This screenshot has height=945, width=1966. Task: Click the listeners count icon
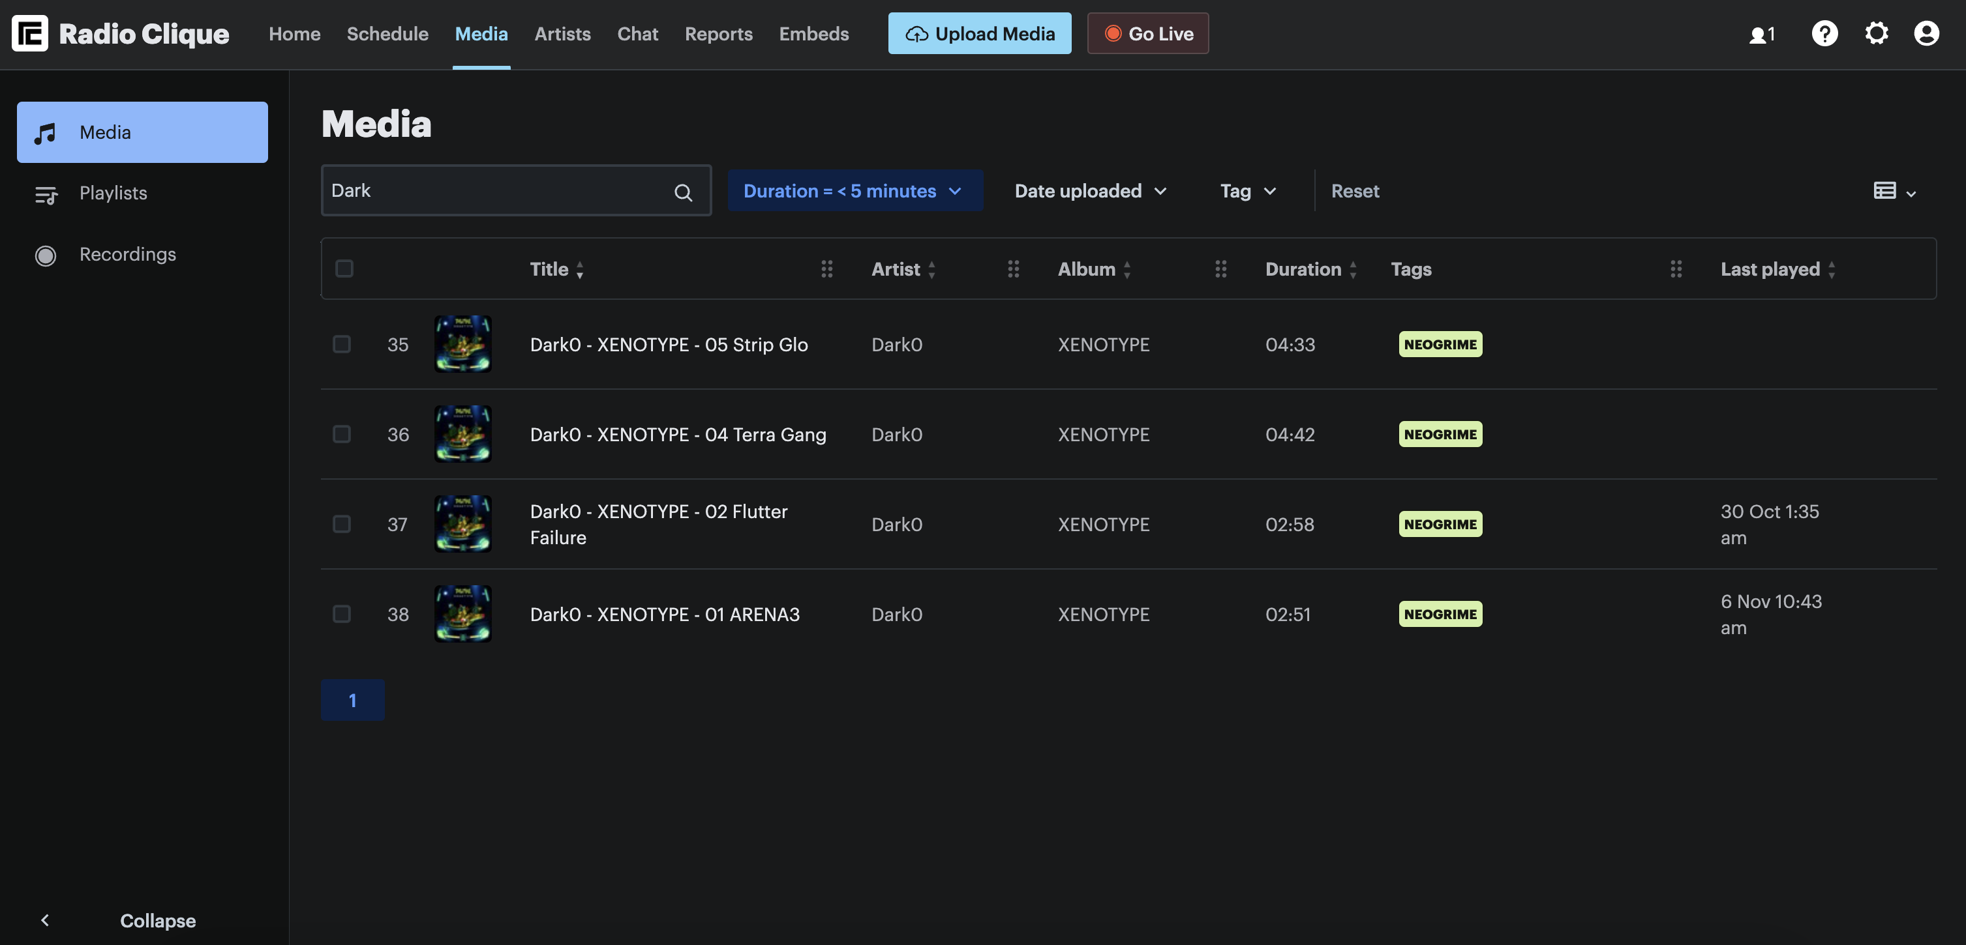pyautogui.click(x=1761, y=35)
